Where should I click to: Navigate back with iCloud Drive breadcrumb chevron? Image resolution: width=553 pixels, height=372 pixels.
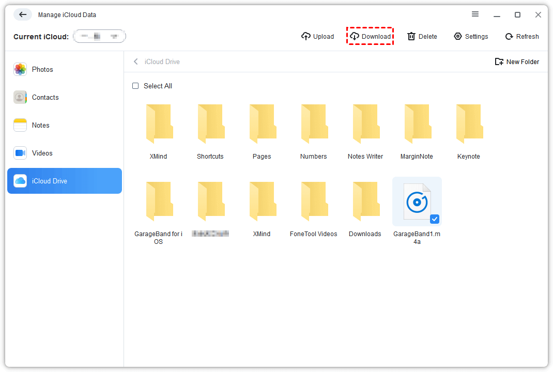tap(136, 61)
